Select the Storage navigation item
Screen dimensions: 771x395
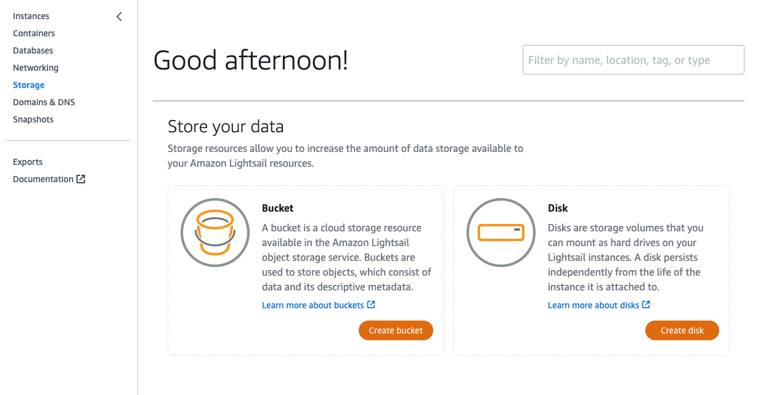28,85
